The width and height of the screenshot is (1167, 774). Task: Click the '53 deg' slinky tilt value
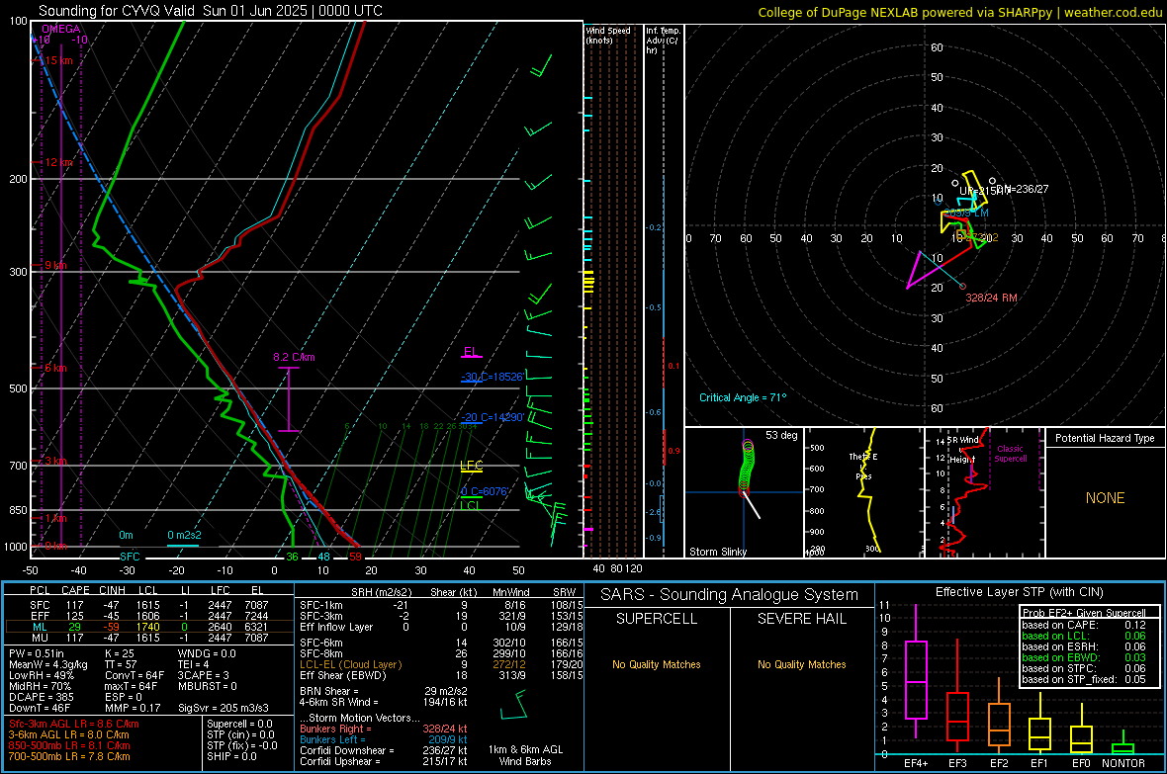click(781, 435)
